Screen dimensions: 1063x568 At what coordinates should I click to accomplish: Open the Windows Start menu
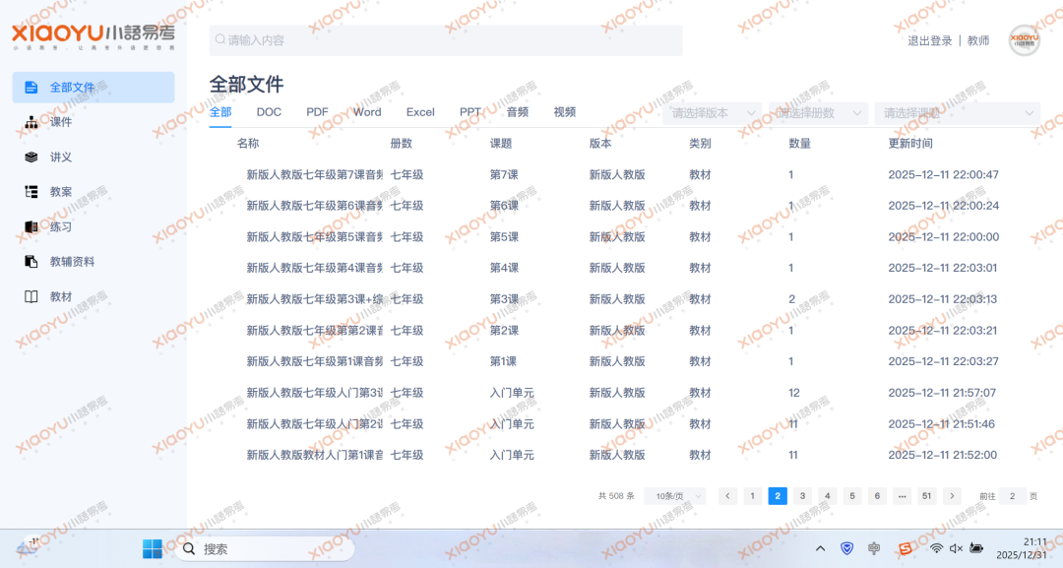click(153, 548)
